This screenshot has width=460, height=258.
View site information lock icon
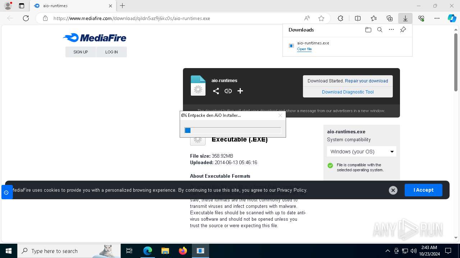[x=45, y=18]
